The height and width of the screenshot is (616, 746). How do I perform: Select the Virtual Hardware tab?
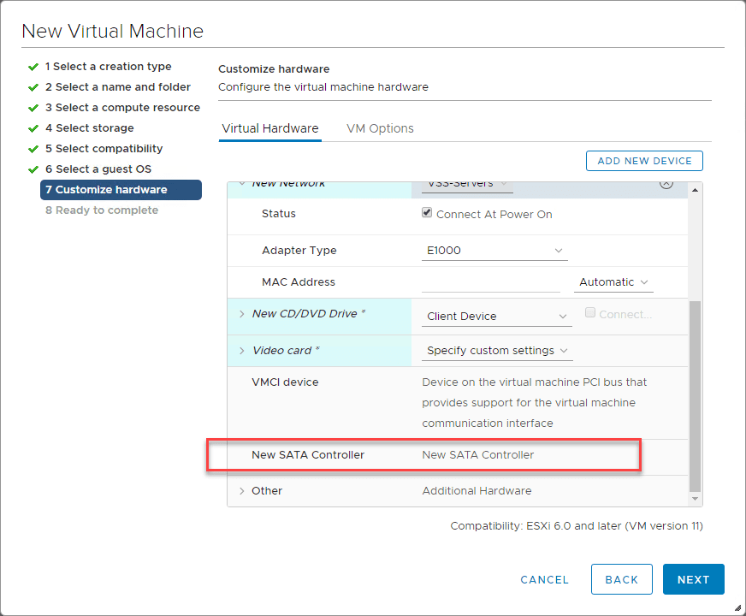(269, 128)
